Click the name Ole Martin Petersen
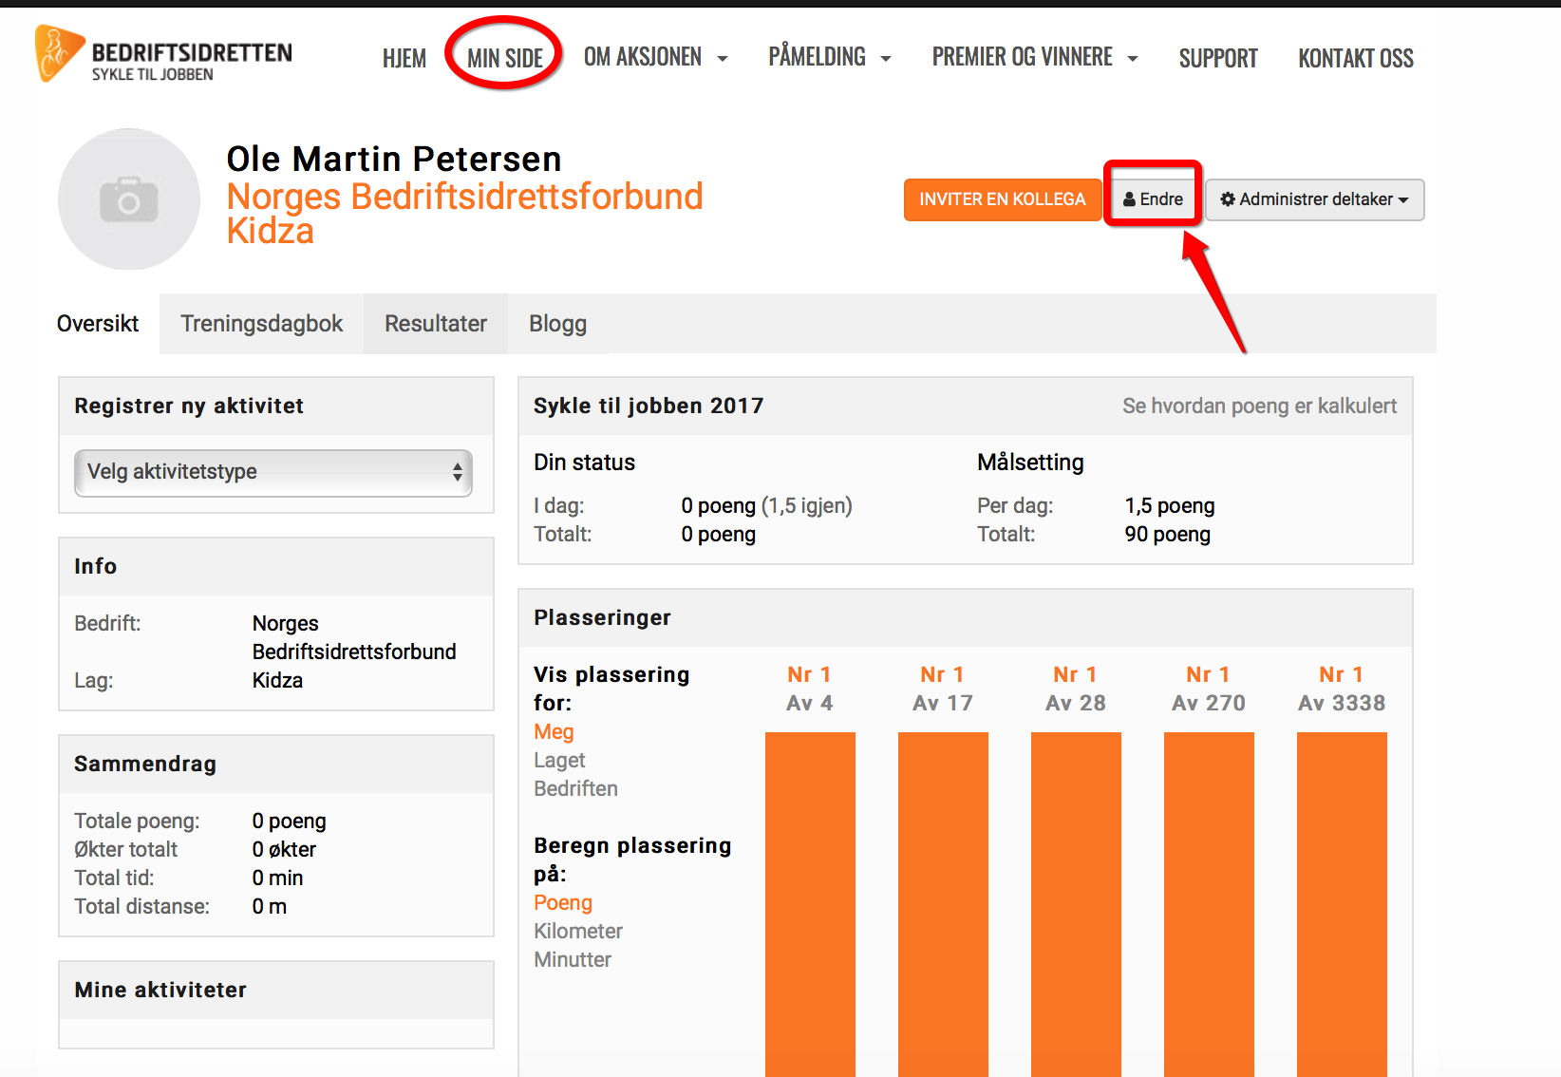Image resolution: width=1561 pixels, height=1077 pixels. (x=394, y=159)
